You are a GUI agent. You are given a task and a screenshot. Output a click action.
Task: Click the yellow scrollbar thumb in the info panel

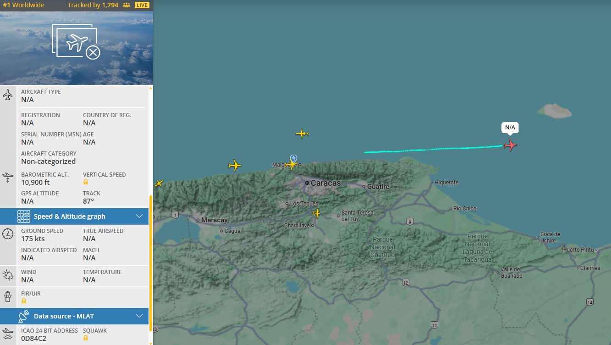(151, 261)
